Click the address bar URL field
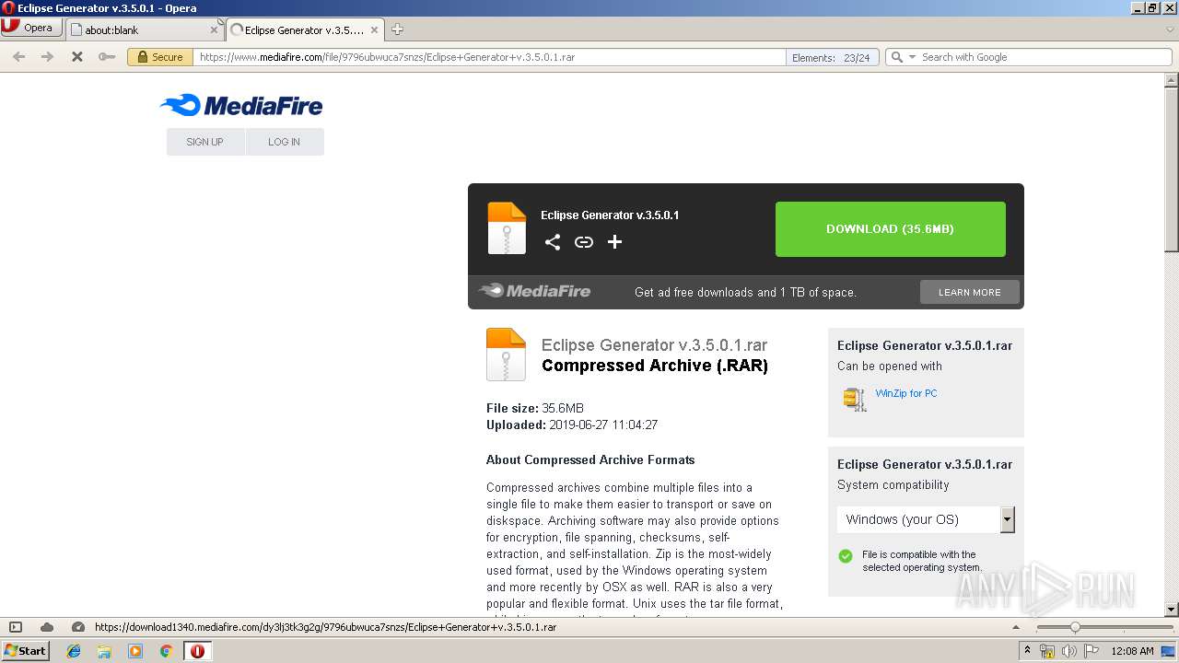Image resolution: width=1179 pixels, height=663 pixels. coord(488,57)
